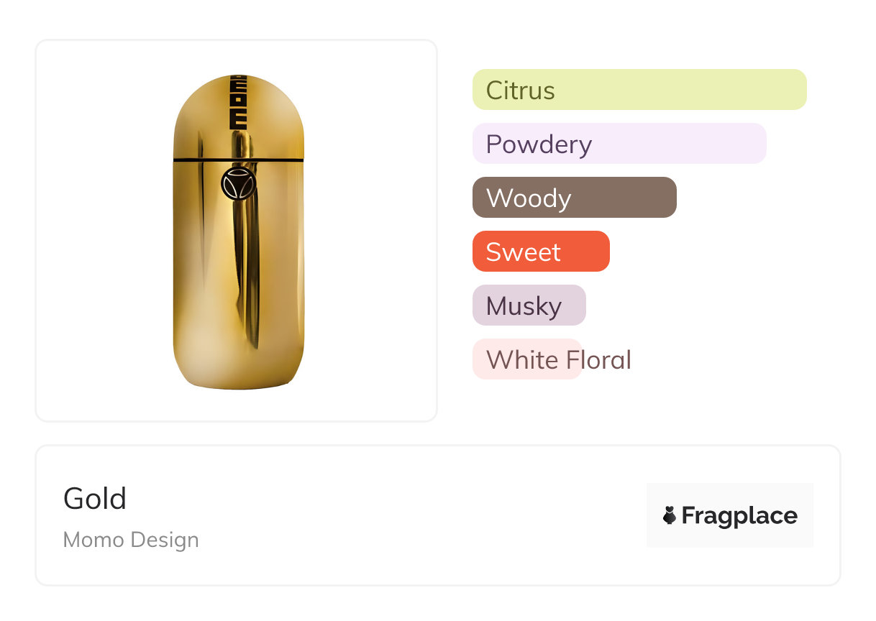Open the Momo Design brand link

[x=131, y=540]
